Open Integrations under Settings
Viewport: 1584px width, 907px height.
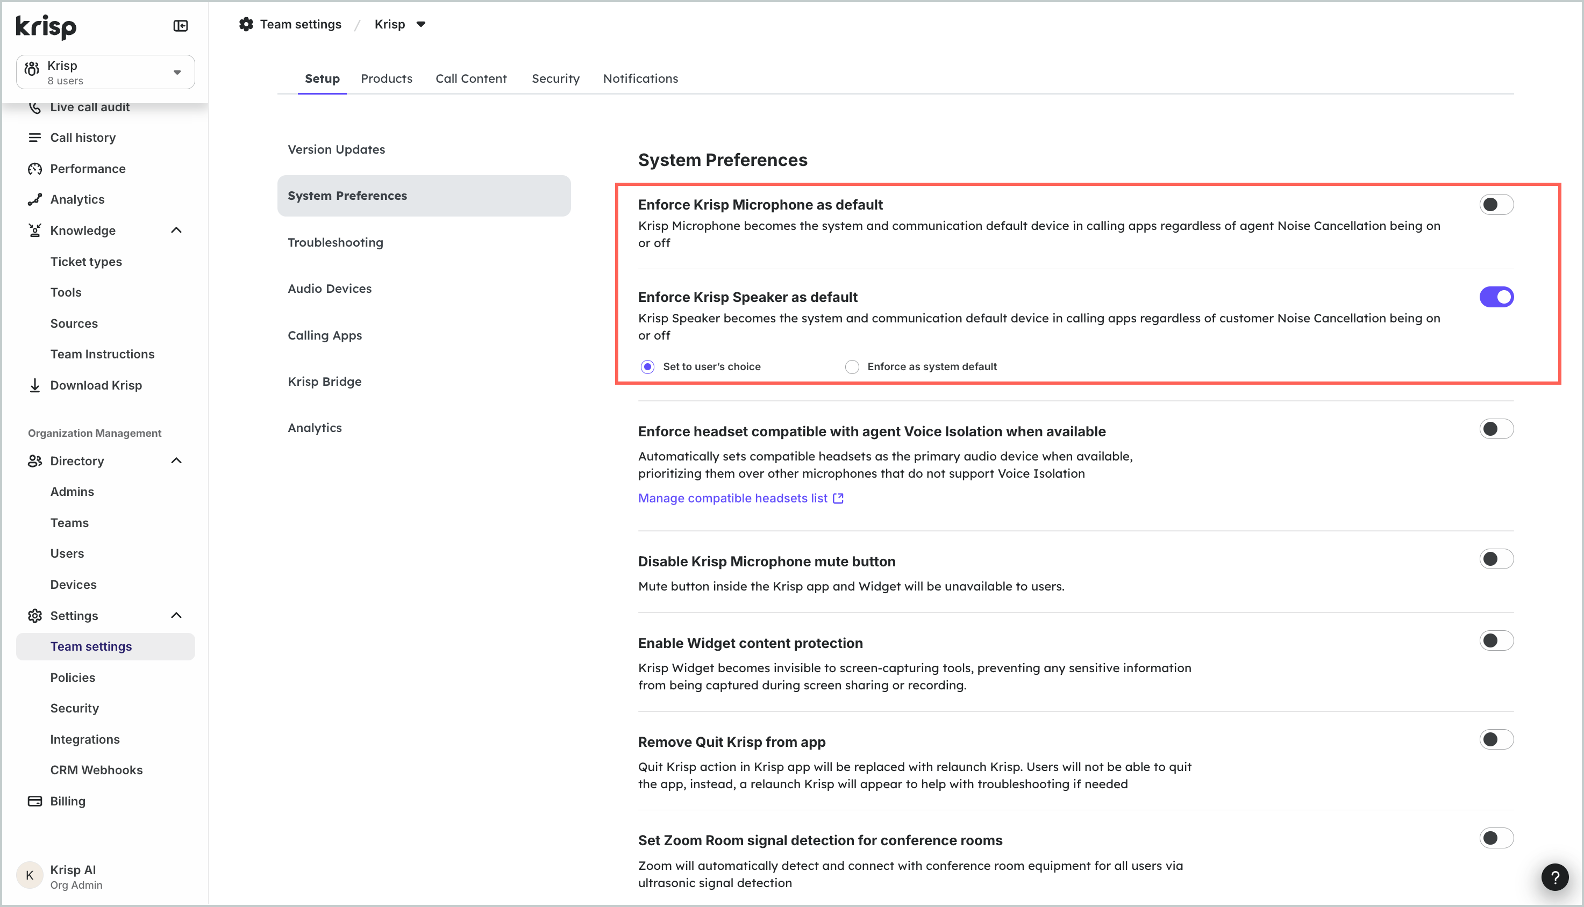85,739
